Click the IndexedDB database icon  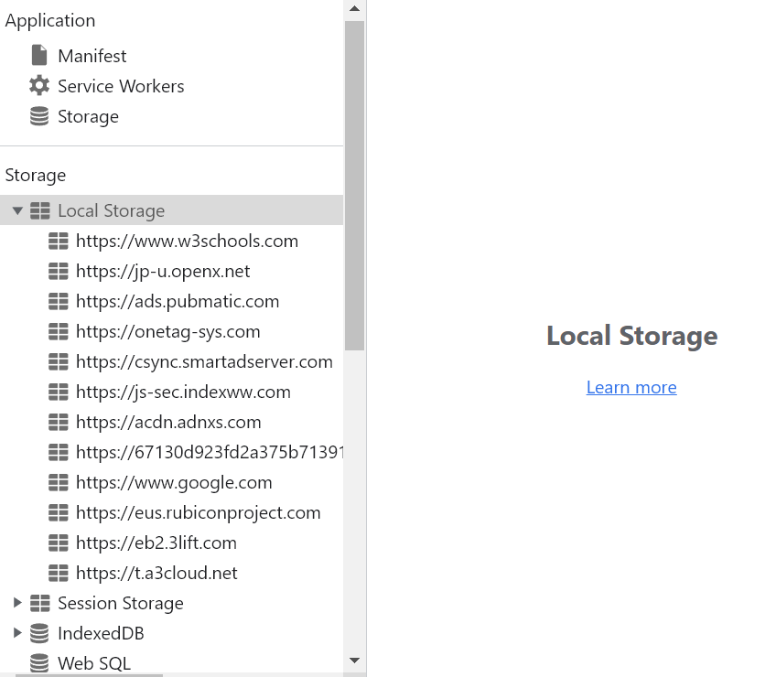point(39,633)
